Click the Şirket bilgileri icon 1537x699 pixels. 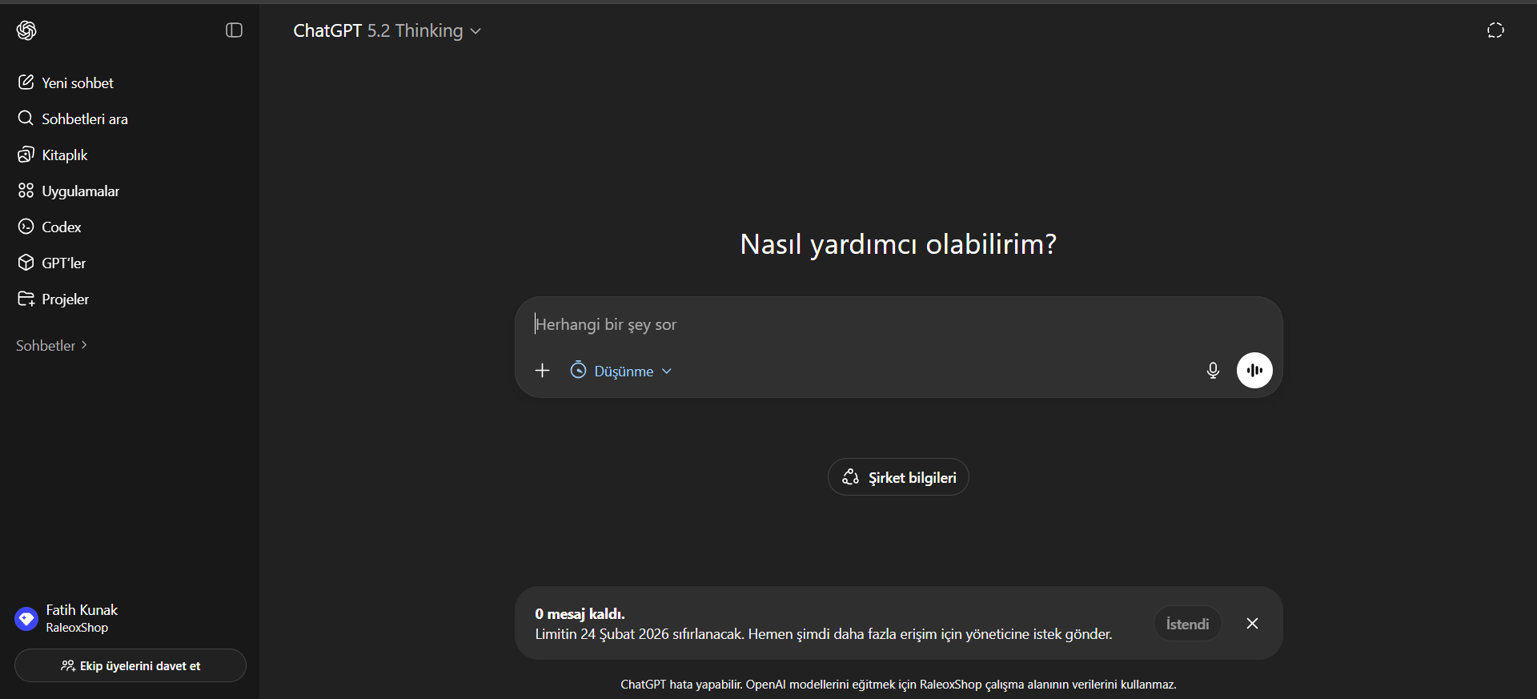coord(850,477)
